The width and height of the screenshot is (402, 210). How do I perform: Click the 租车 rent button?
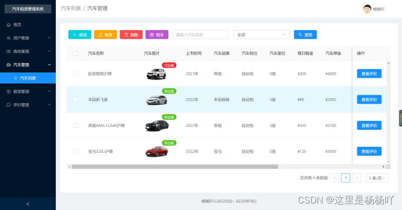[x=157, y=35]
